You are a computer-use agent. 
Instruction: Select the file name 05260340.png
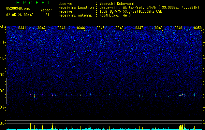click(18, 8)
